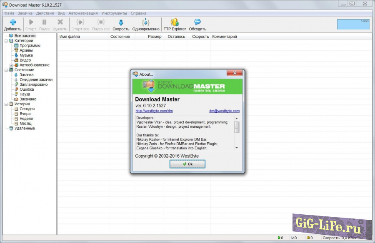Launch FTP Explorer from toolbar
375x243 pixels.
pyautogui.click(x=175, y=22)
